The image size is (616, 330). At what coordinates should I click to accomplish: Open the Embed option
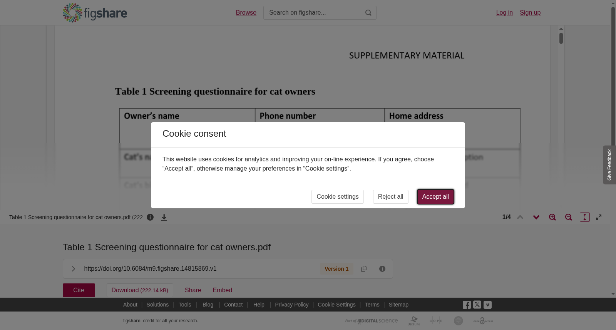coord(223,290)
